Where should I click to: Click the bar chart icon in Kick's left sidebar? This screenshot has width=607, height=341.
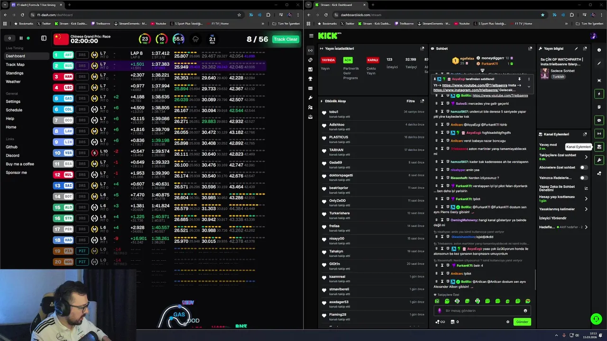pos(310,69)
